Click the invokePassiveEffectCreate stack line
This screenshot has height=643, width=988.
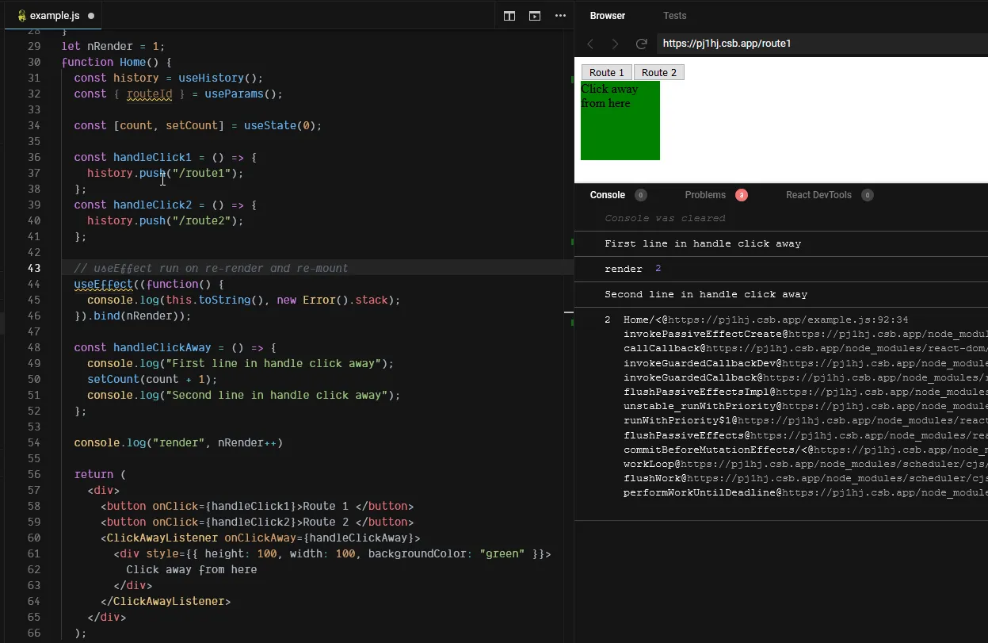point(805,335)
